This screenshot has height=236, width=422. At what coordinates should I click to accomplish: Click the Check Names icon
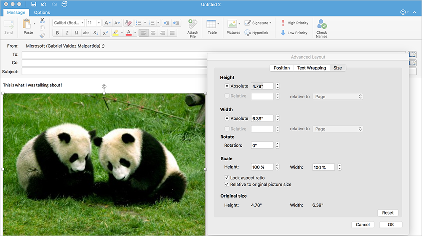pyautogui.click(x=322, y=24)
